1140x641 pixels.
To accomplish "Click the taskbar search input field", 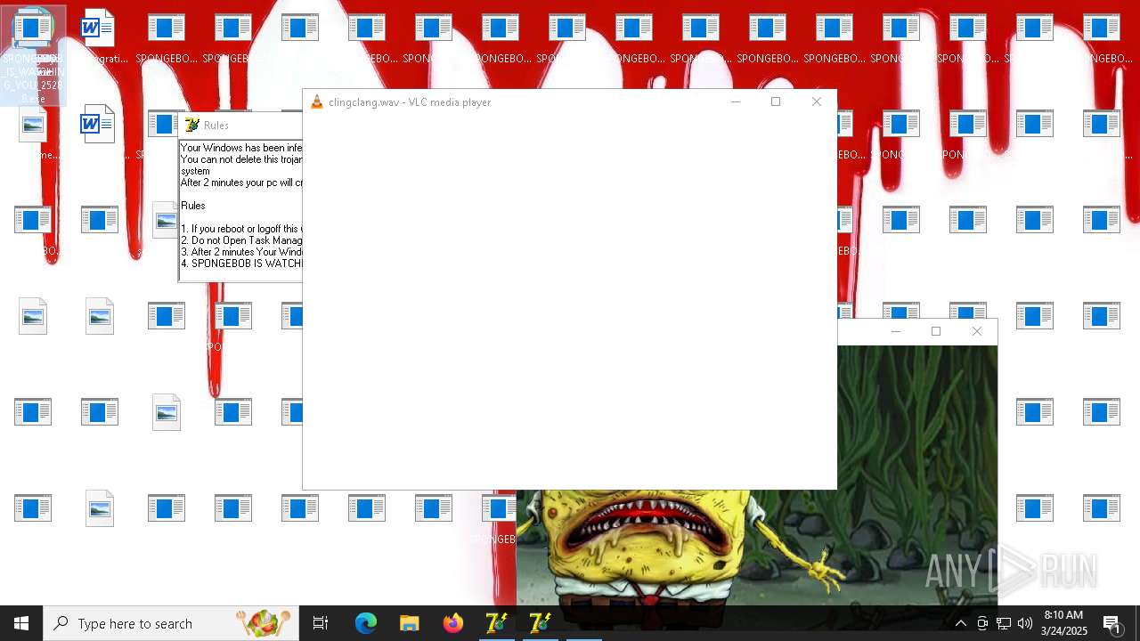I will point(171,623).
